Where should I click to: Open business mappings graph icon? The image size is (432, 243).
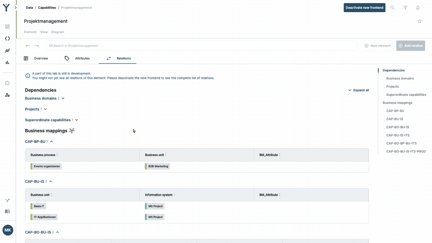pyautogui.click(x=72, y=131)
